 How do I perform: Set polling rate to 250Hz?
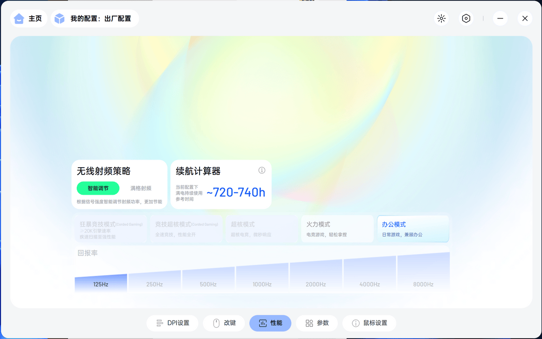[x=154, y=281]
